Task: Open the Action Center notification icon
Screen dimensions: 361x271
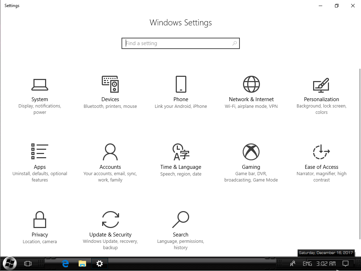Action: (x=346, y=263)
